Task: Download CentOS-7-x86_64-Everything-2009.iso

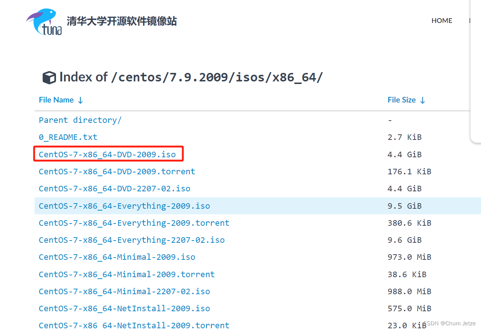Action: (x=124, y=206)
